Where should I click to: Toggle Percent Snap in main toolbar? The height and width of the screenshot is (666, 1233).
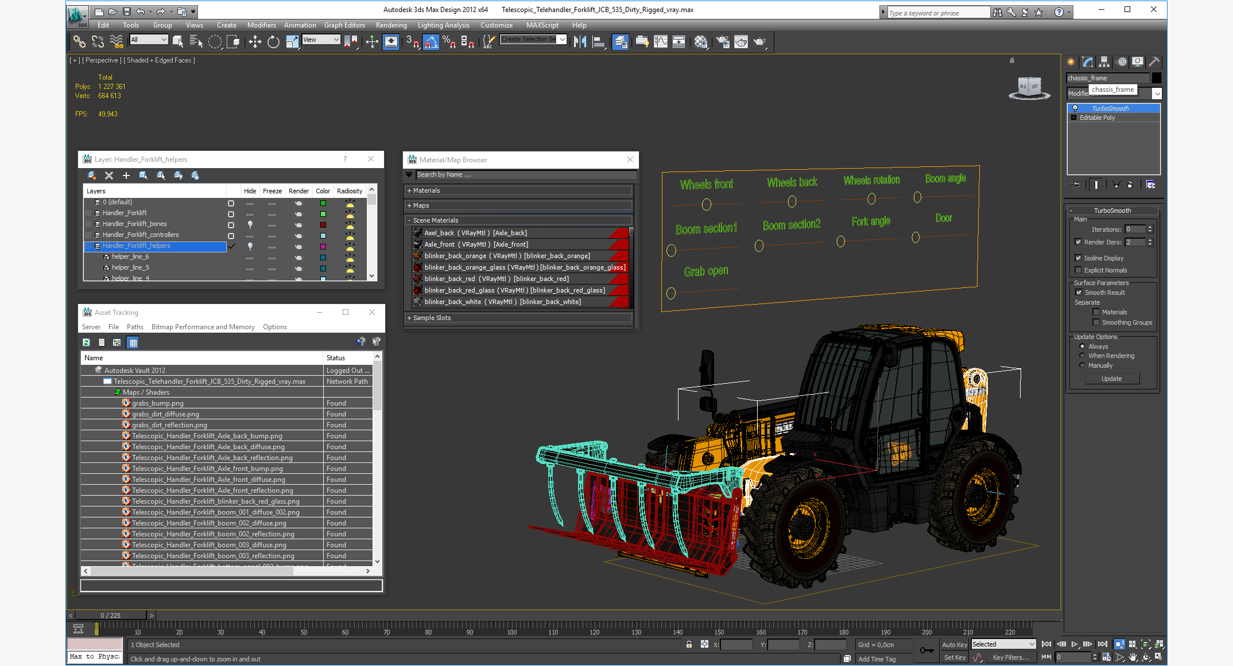pos(449,41)
